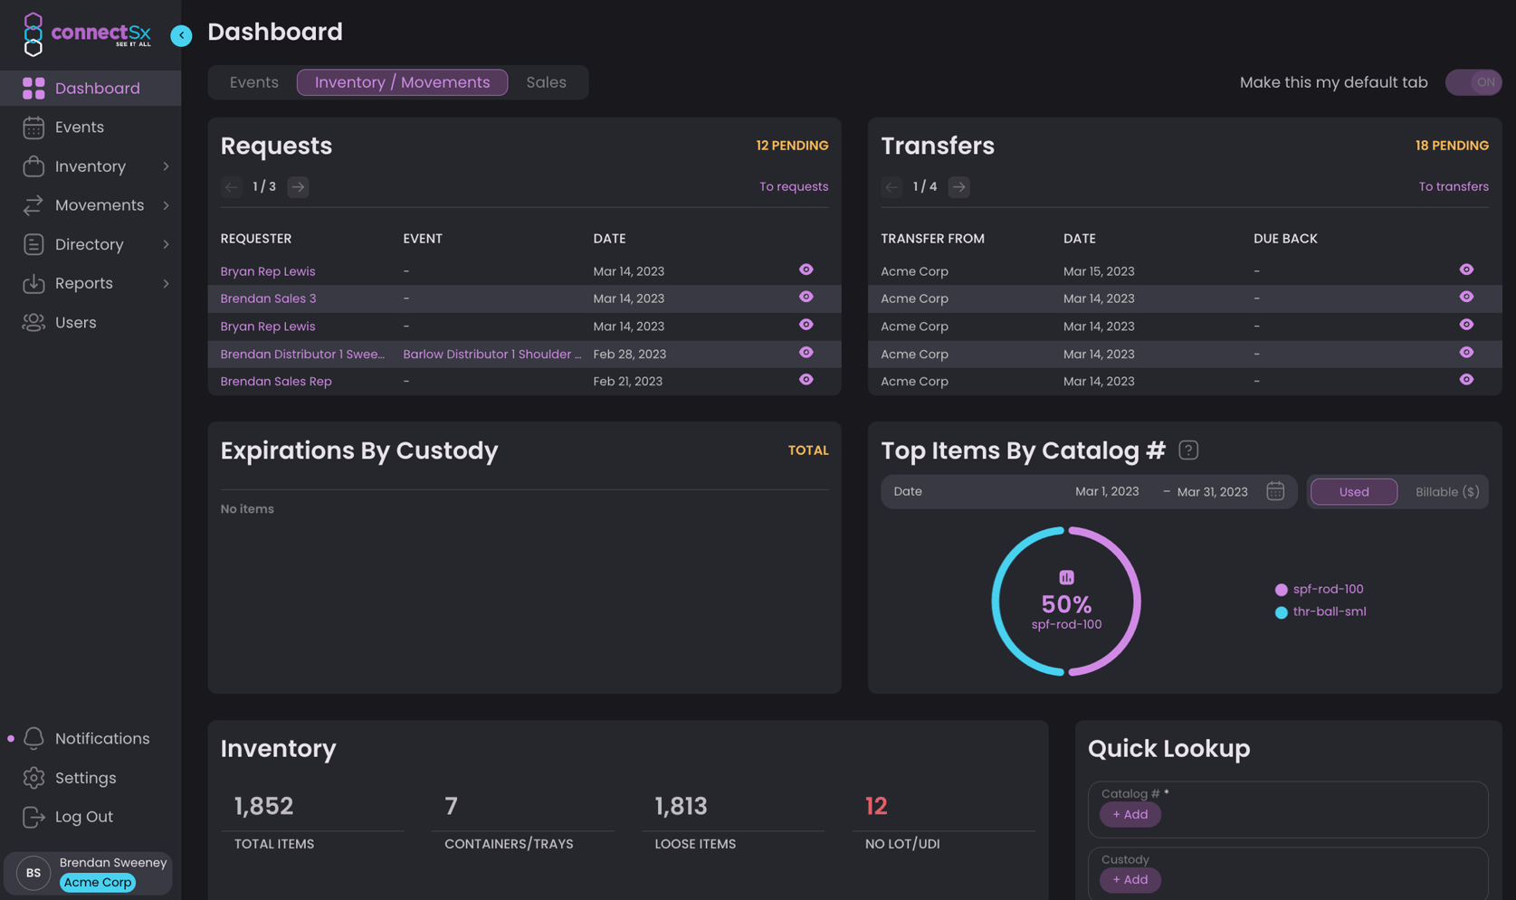Toggle the default tab switch off
The image size is (1516, 900).
(x=1473, y=82)
